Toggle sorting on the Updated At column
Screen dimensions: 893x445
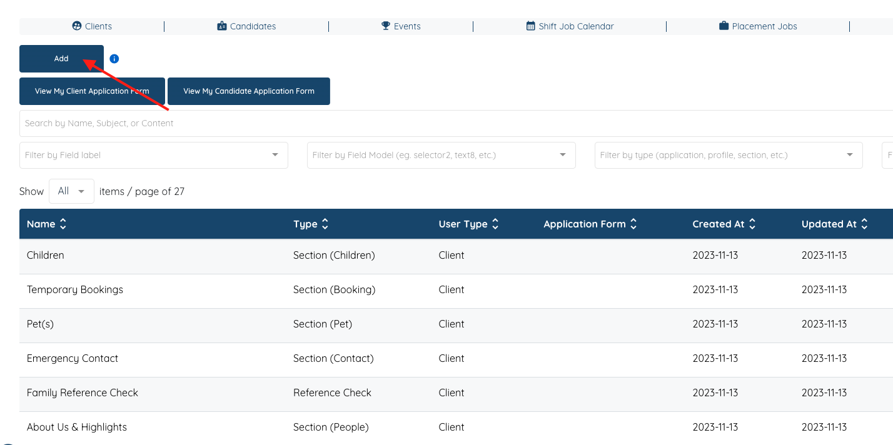pyautogui.click(x=864, y=224)
